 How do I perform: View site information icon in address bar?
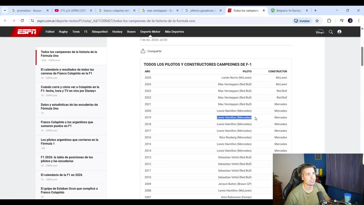point(32,21)
